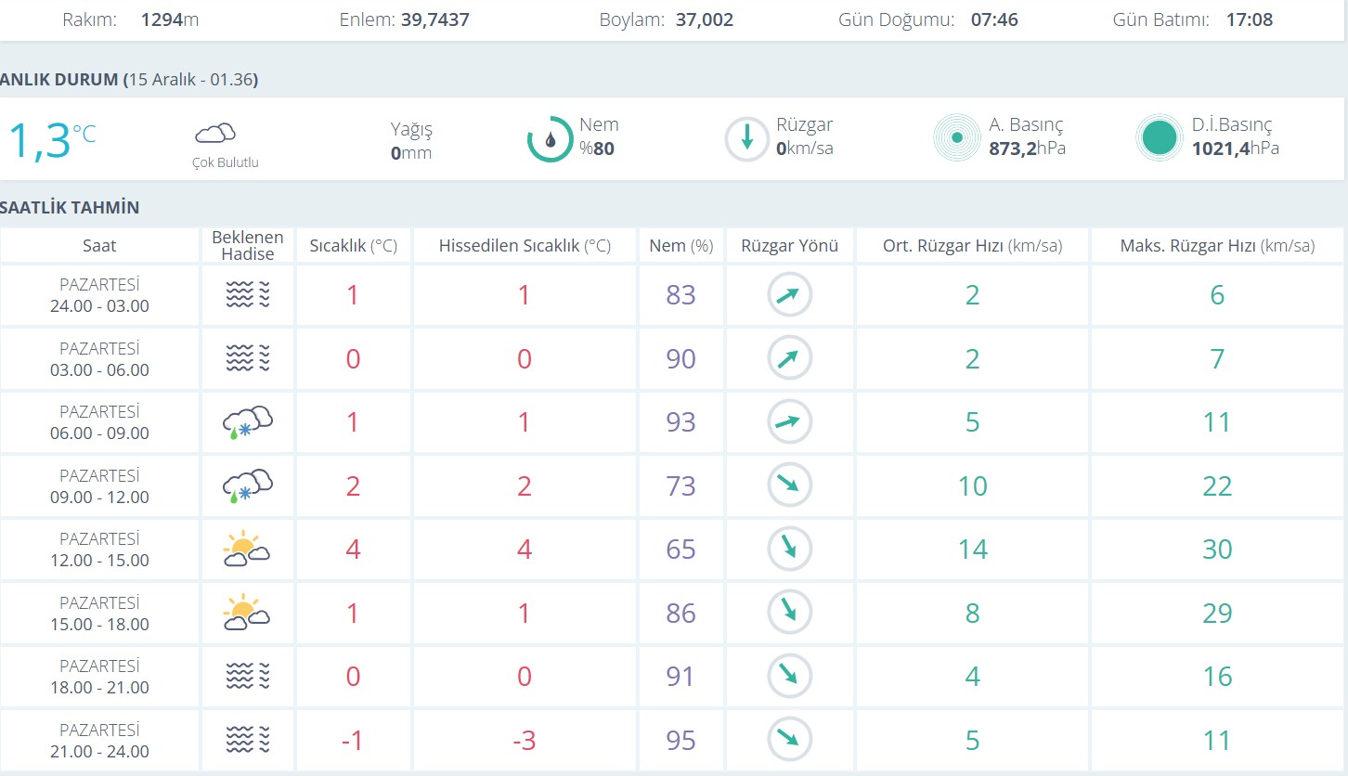This screenshot has width=1348, height=776.
Task: Click the Gün Batımı 17:08 value
Action: click(x=1249, y=19)
